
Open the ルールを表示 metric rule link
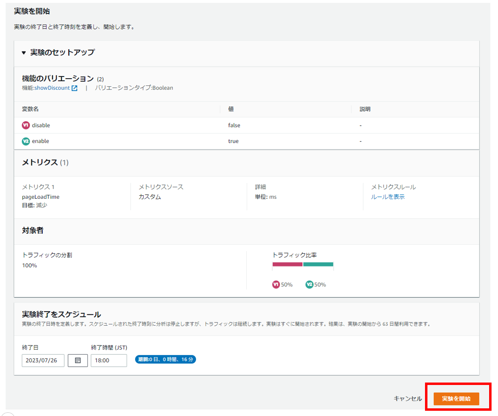388,197
